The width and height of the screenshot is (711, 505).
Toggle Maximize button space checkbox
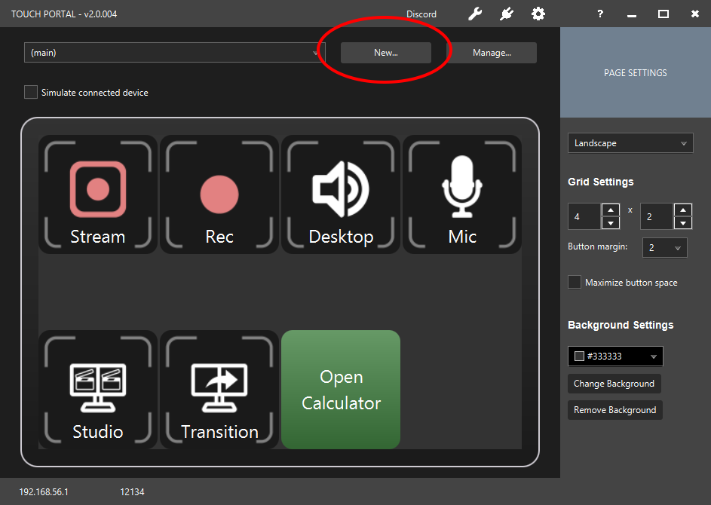[x=575, y=282]
